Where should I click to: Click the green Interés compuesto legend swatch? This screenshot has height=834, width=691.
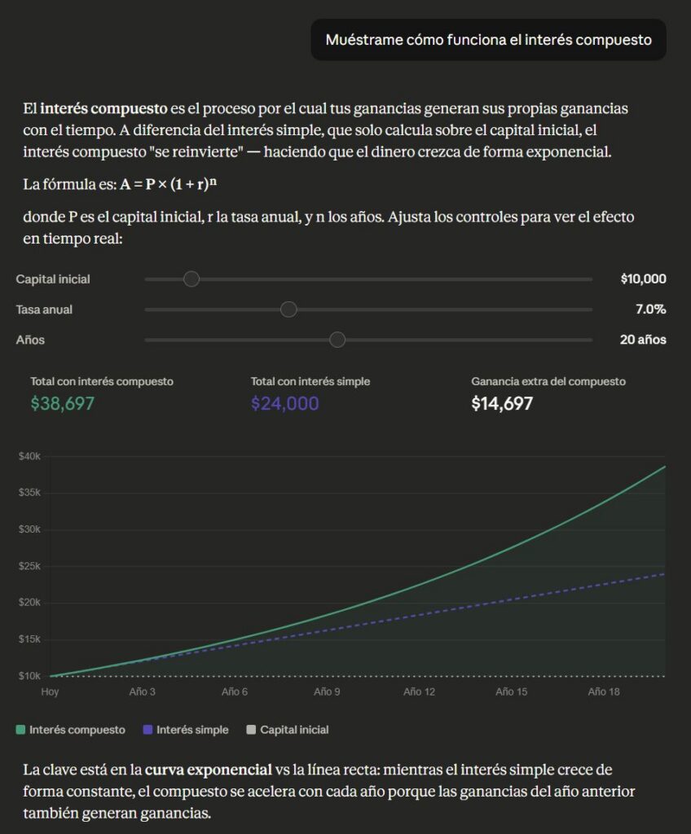(x=20, y=730)
